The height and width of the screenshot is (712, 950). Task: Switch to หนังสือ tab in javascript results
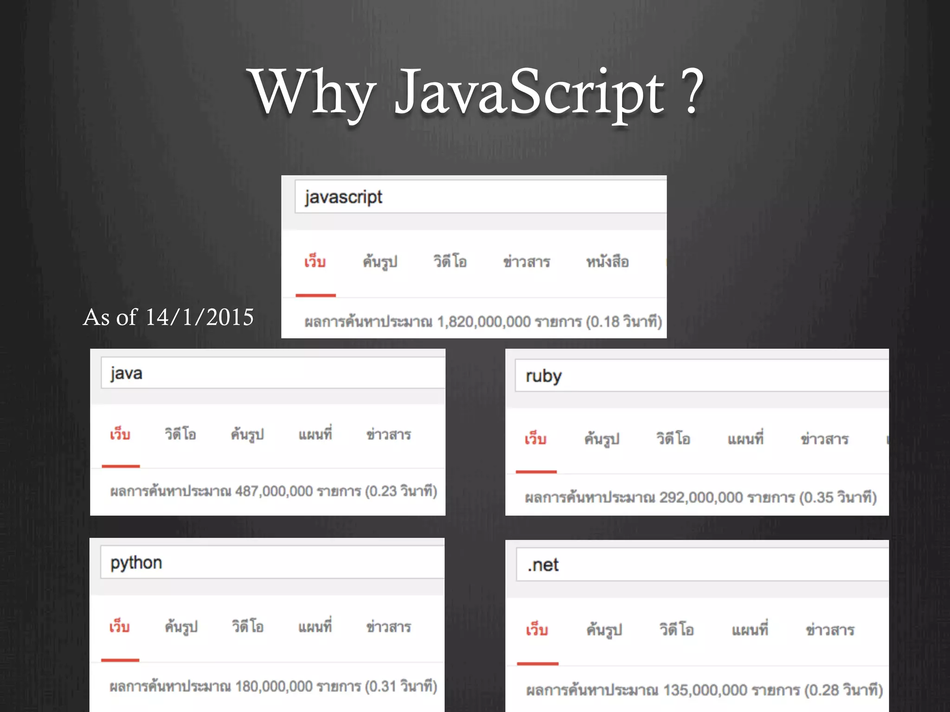pos(607,262)
